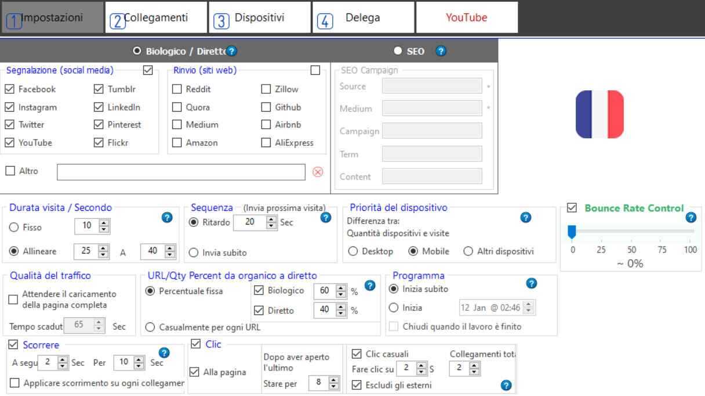Open help icon in Programma section
This screenshot has height=396, width=705.
pos(532,283)
